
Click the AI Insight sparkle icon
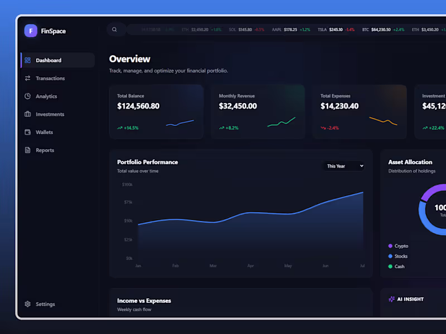pyautogui.click(x=392, y=299)
